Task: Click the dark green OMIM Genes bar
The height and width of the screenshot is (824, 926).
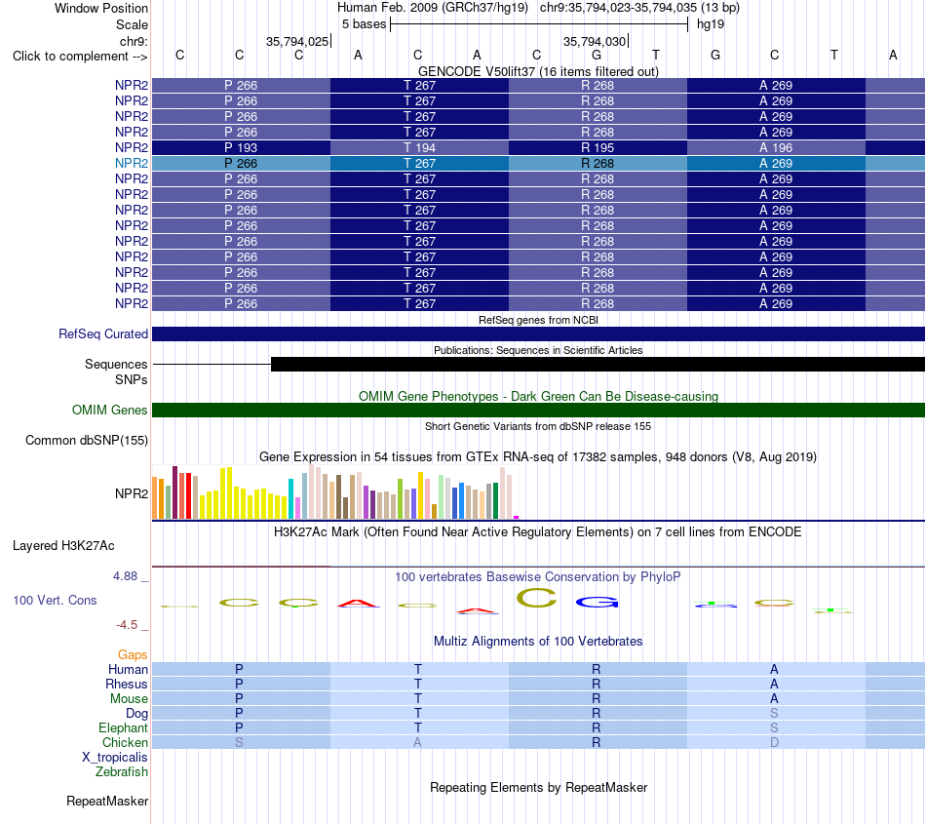Action: [x=538, y=410]
